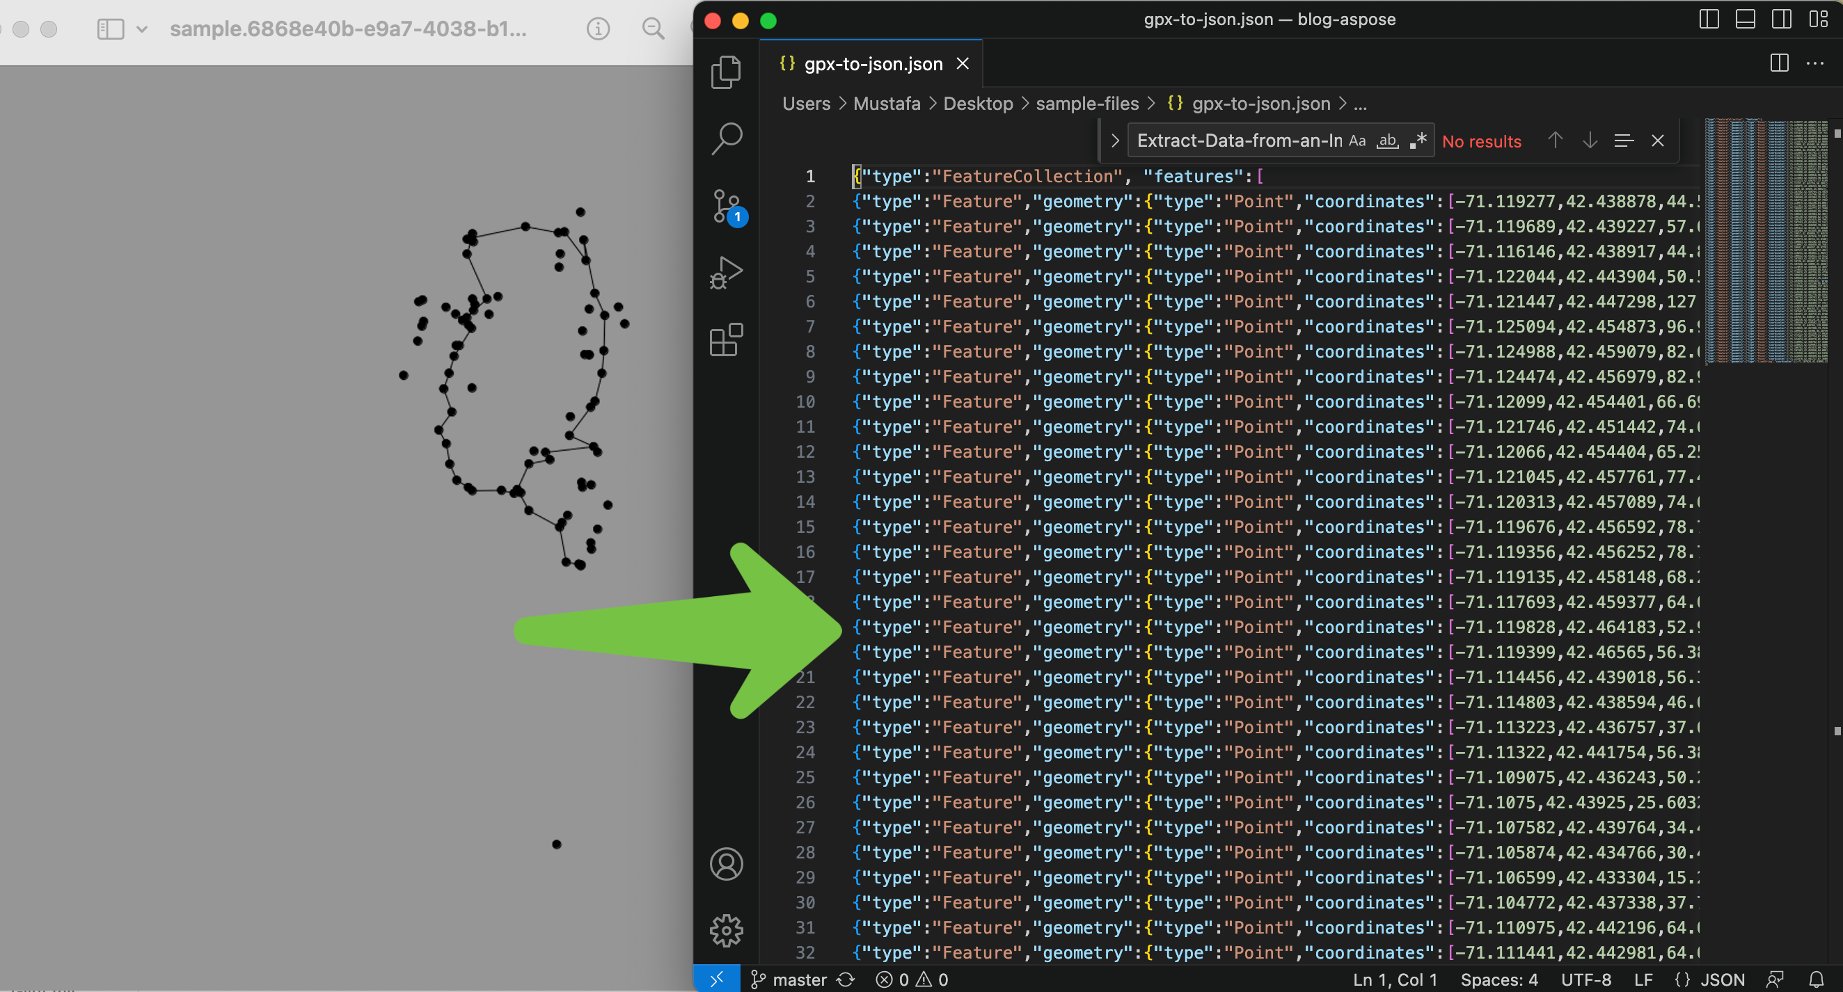Open the editor More Actions ellipsis menu

coord(1814,64)
